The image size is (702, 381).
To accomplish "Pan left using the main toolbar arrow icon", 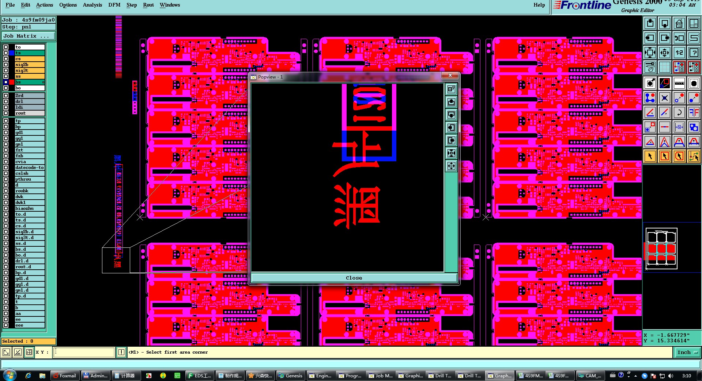I will (650, 38).
